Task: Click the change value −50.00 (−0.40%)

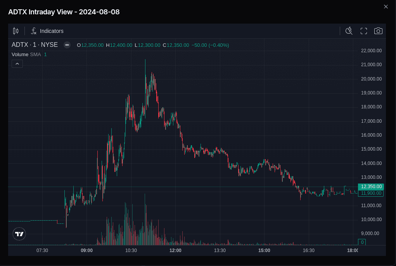Action: click(x=210, y=45)
